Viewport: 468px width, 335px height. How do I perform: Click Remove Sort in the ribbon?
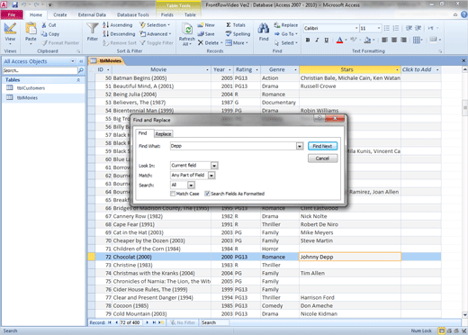tap(120, 43)
